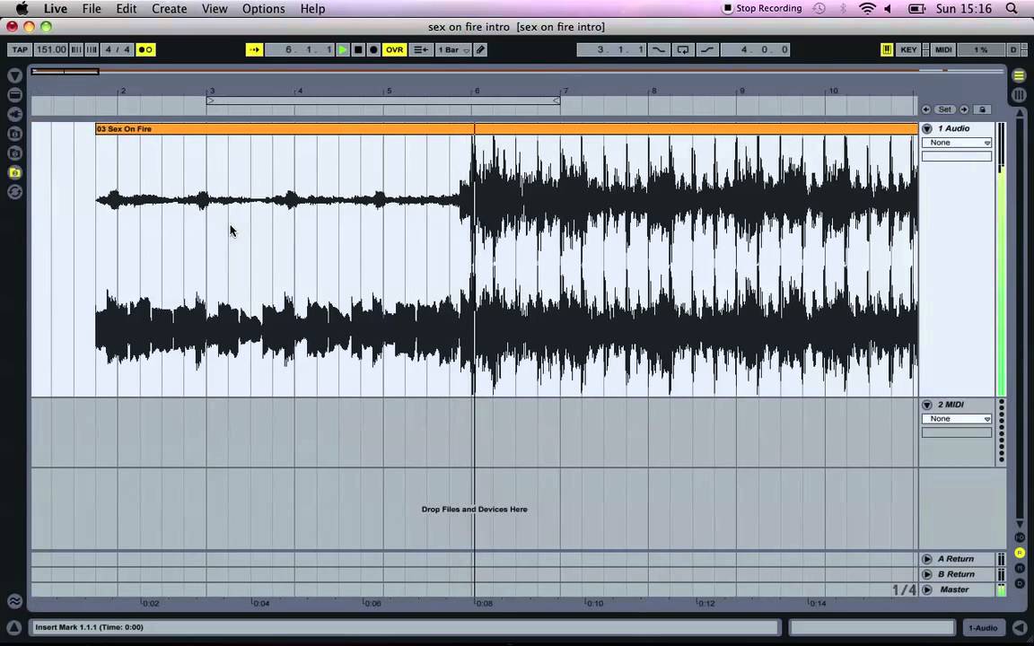
Task: Click the 1 % CPU load meter
Action: pos(981,49)
